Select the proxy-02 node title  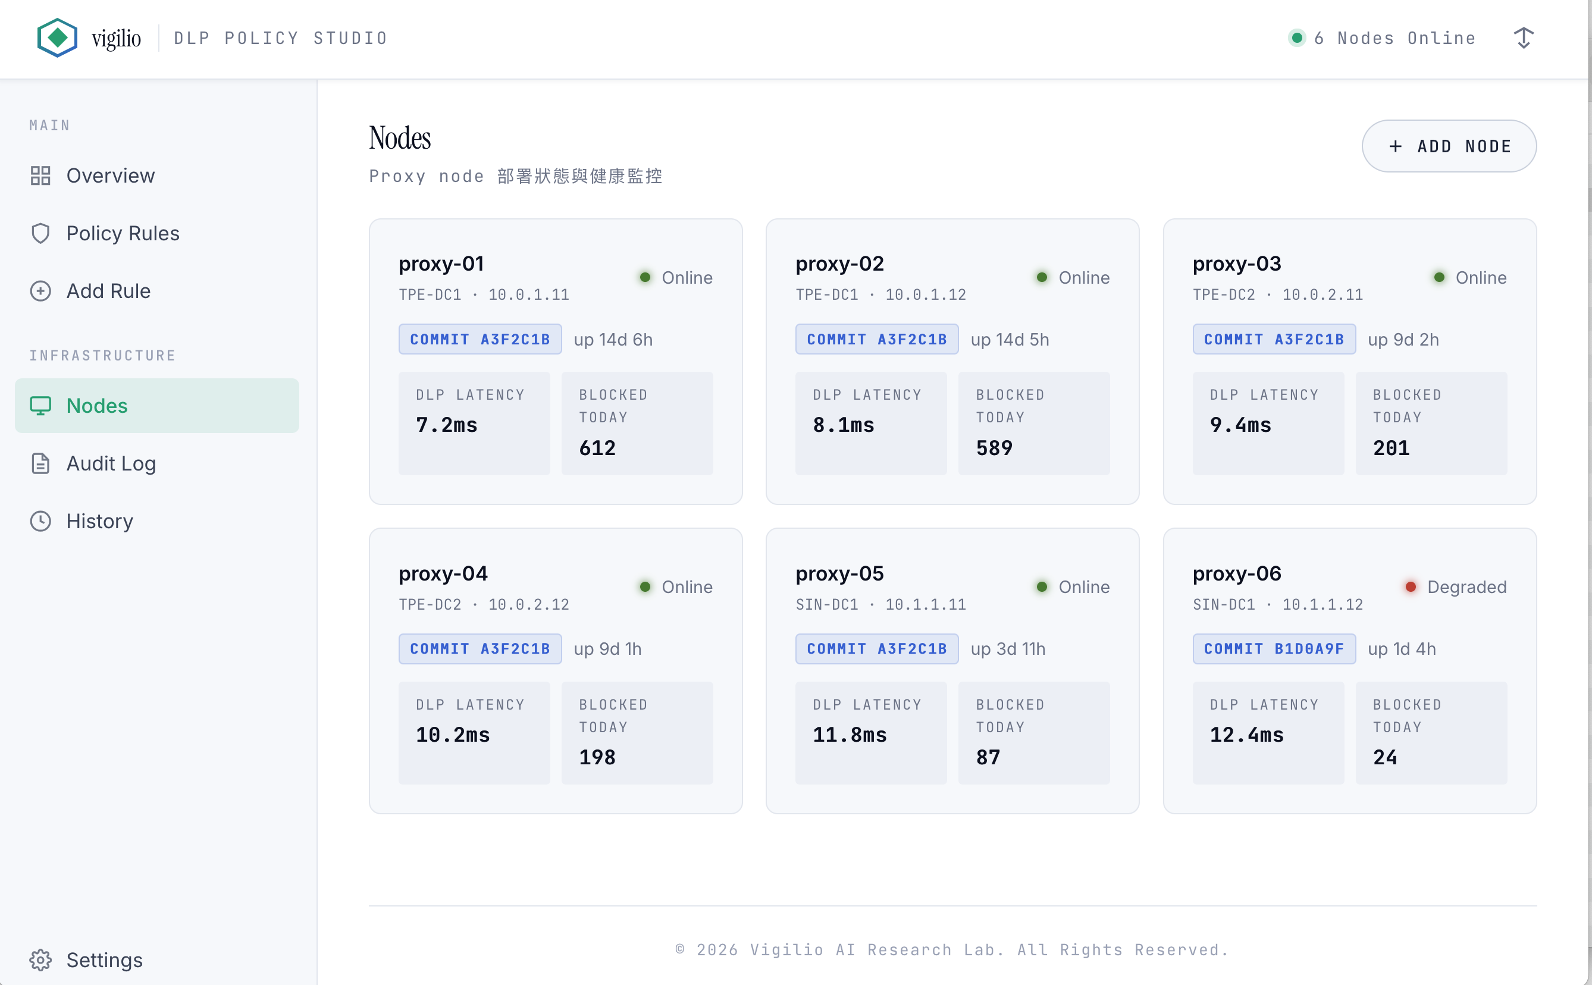tap(839, 264)
